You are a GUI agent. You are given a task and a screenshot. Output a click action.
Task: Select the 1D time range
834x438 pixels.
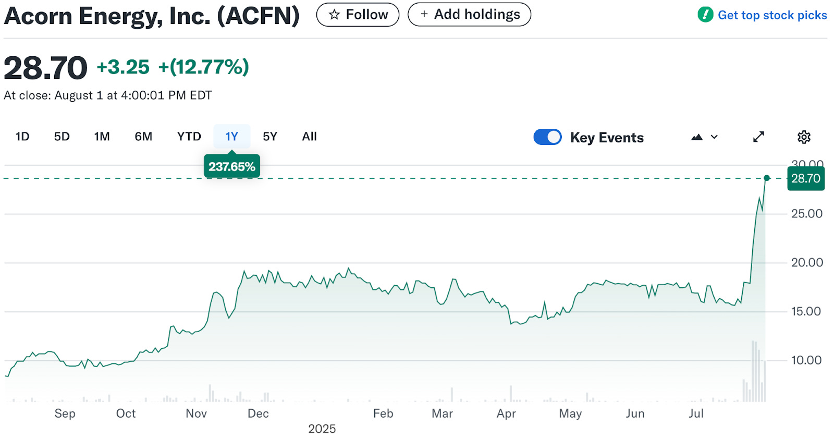click(x=22, y=137)
